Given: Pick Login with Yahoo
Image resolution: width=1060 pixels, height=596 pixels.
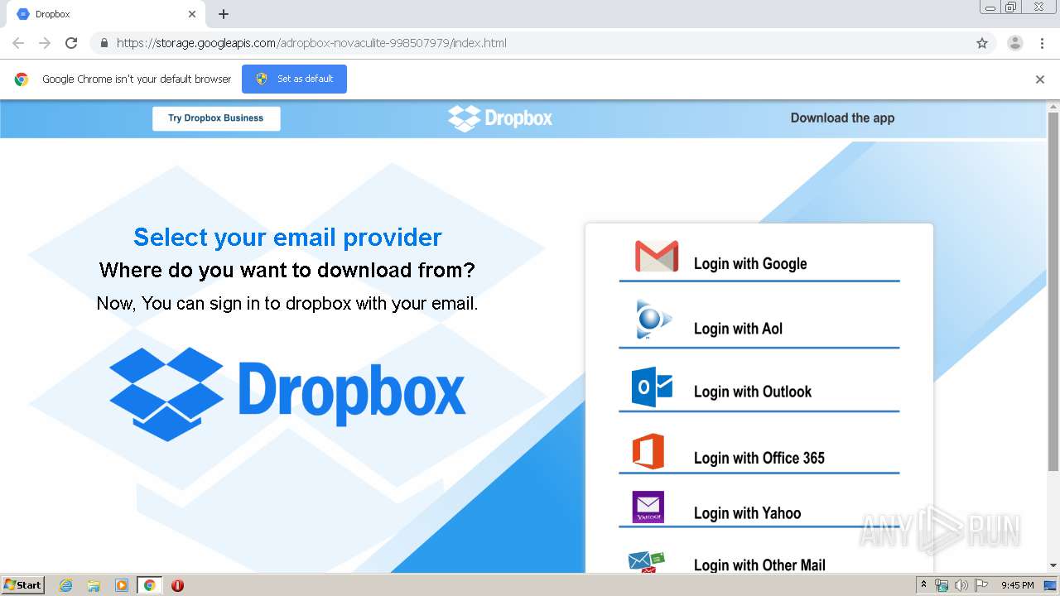Looking at the screenshot, I should pyautogui.click(x=747, y=513).
